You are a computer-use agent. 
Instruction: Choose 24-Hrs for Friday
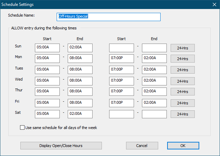click(x=182, y=103)
